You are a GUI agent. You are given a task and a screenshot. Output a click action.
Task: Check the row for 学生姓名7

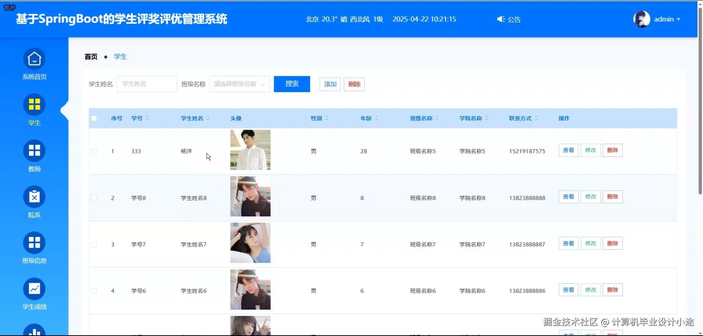[x=94, y=244]
